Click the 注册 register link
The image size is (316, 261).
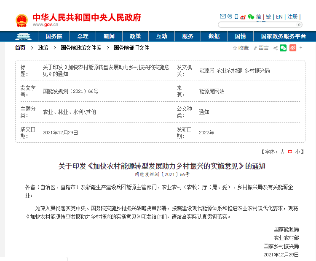292,17
